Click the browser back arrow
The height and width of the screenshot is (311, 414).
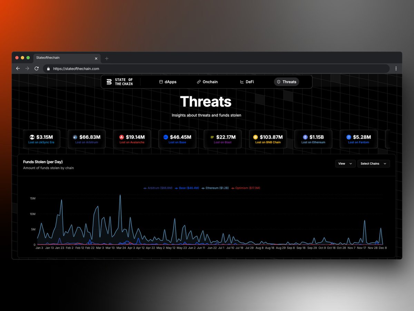[x=18, y=68]
